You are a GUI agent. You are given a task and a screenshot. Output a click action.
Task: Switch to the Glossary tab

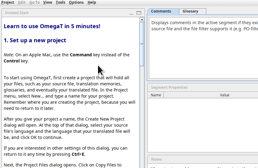coord(192,11)
